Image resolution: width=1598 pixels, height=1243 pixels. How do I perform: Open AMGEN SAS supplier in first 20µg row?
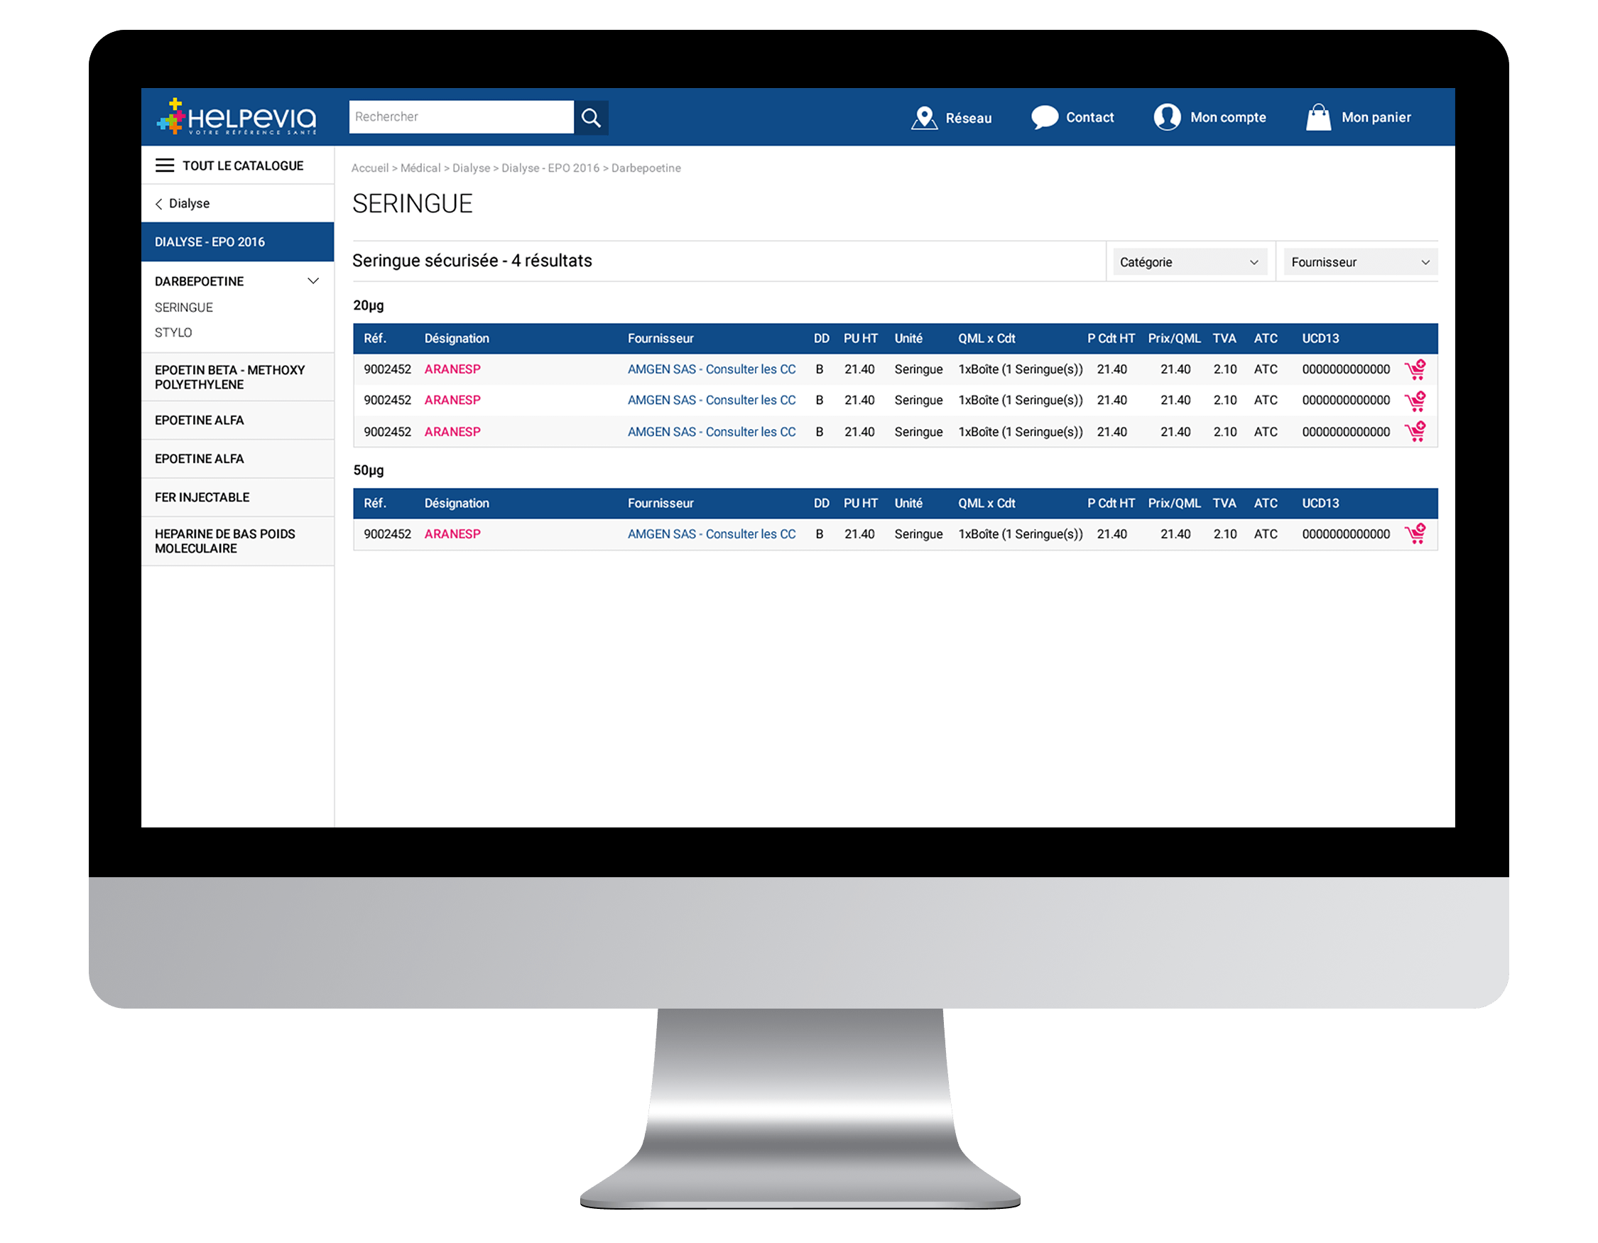pos(711,369)
